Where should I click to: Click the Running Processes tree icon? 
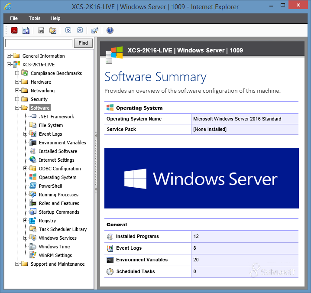(x=33, y=194)
